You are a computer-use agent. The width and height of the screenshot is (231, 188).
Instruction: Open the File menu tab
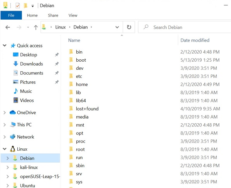click(x=11, y=15)
